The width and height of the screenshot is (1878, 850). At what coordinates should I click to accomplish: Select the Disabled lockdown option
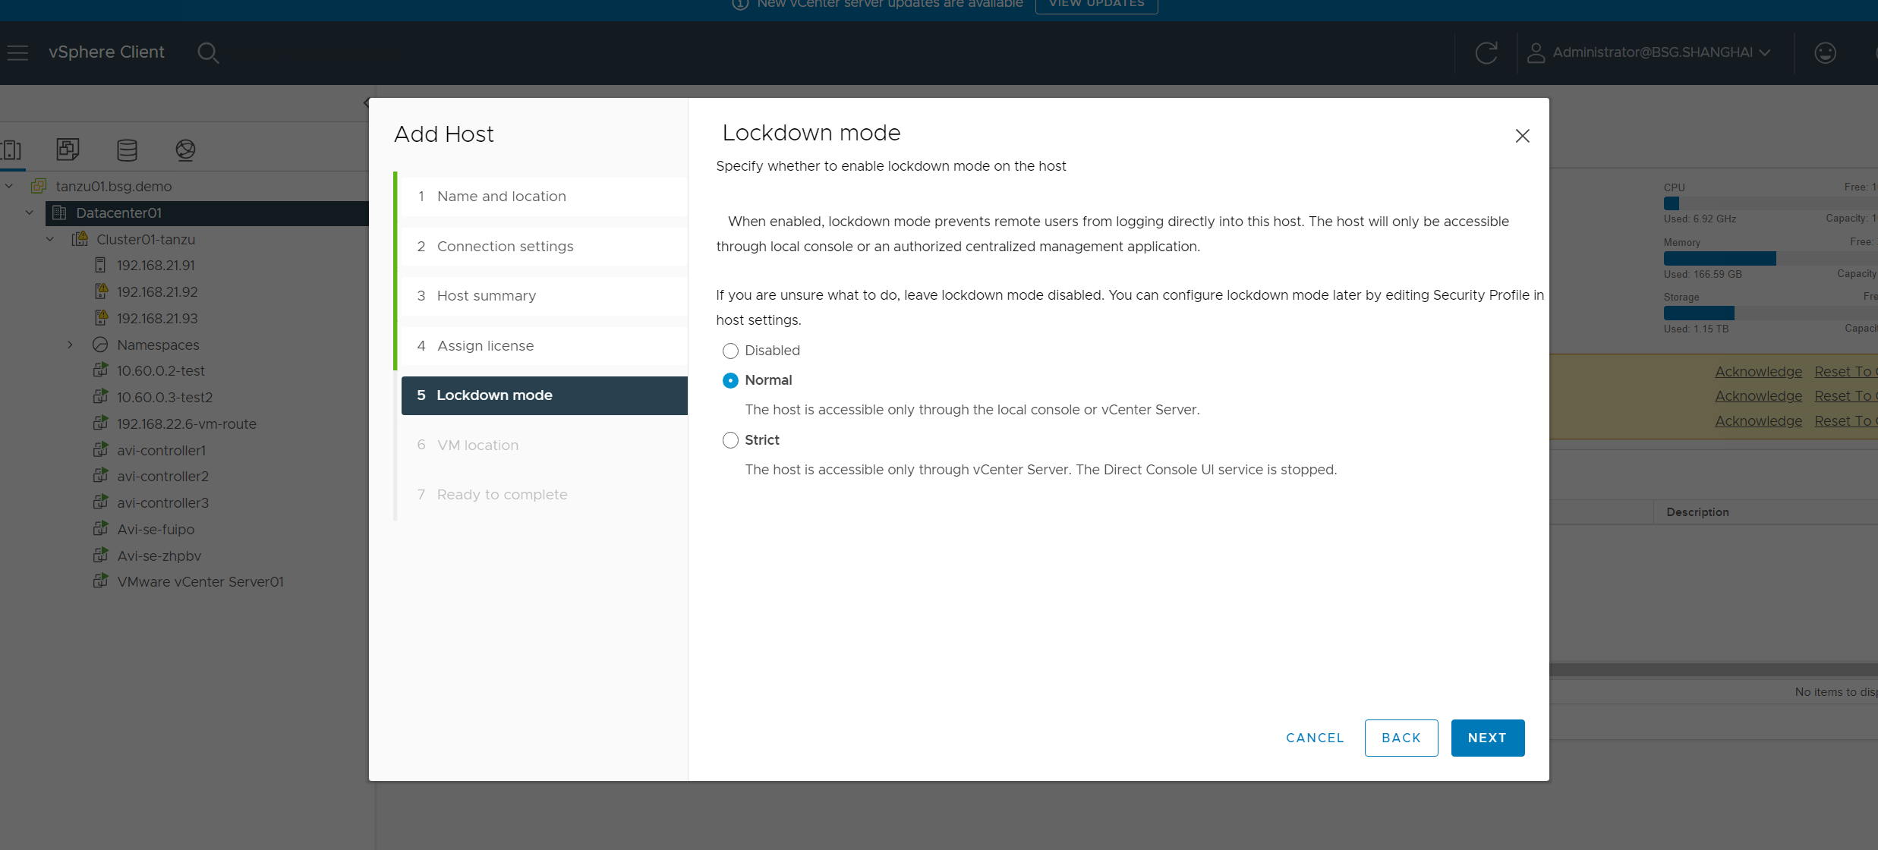730,351
